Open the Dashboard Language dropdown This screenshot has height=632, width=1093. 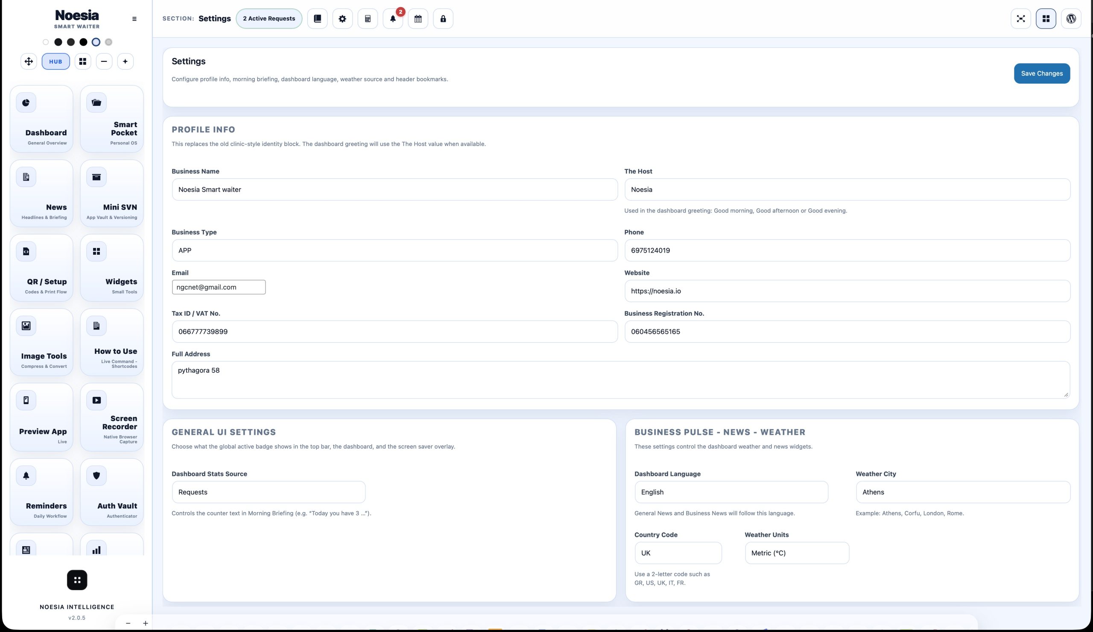pyautogui.click(x=731, y=492)
